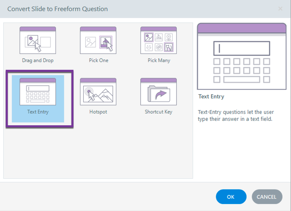Confirm selection with the OK button
Viewport: 291px width, 211px height.
(x=231, y=197)
